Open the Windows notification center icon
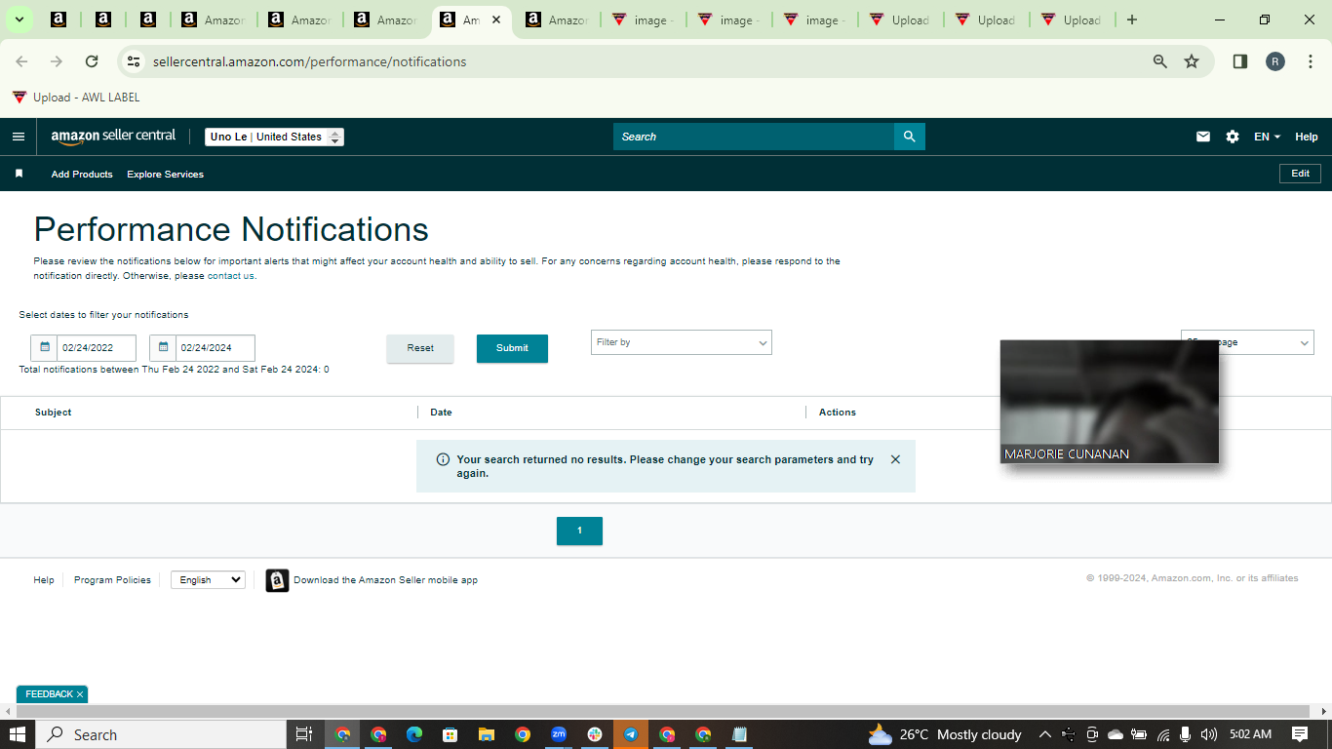 pyautogui.click(x=1300, y=734)
